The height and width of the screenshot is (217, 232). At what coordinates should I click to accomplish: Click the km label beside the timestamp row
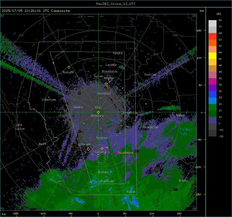point(202,11)
